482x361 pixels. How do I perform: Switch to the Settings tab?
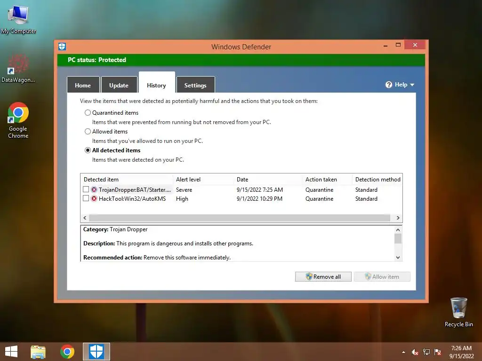[195, 85]
